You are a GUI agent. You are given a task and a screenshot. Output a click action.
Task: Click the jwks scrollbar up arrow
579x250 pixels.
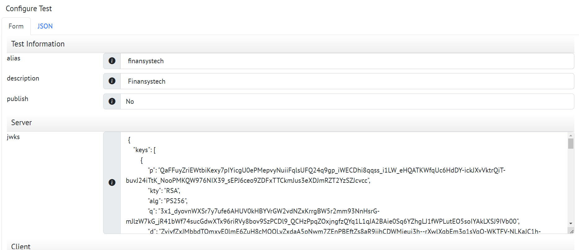pyautogui.click(x=571, y=135)
